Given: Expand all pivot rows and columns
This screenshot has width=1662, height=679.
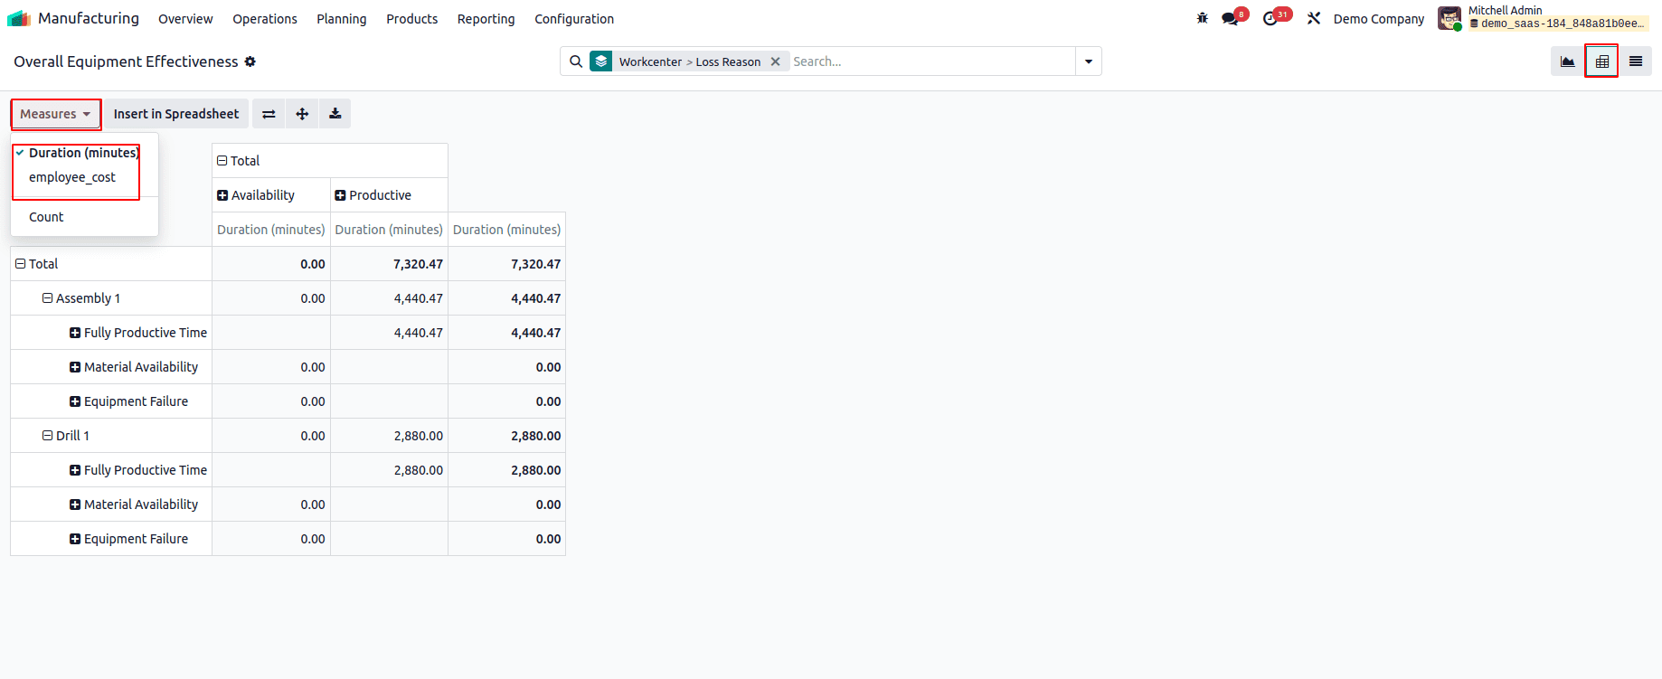Looking at the screenshot, I should (302, 114).
